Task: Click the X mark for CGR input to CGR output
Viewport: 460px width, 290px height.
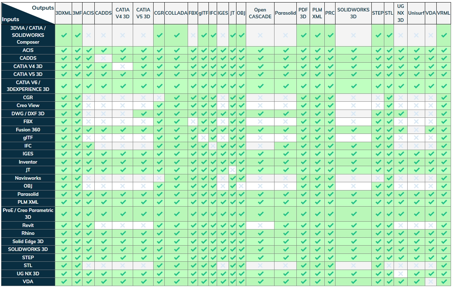Action: click(x=159, y=97)
